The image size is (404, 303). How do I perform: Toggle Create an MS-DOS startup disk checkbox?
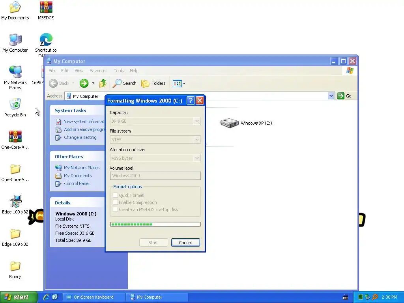[x=116, y=209]
